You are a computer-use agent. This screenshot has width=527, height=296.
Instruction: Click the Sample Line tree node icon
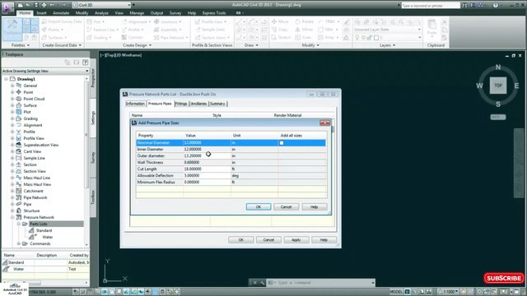coord(19,158)
